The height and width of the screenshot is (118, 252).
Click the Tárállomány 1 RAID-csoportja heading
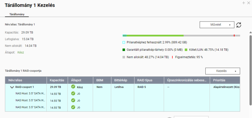(x=23, y=70)
